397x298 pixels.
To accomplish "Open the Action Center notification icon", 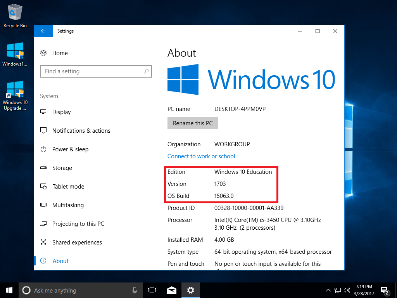I will [385, 290].
